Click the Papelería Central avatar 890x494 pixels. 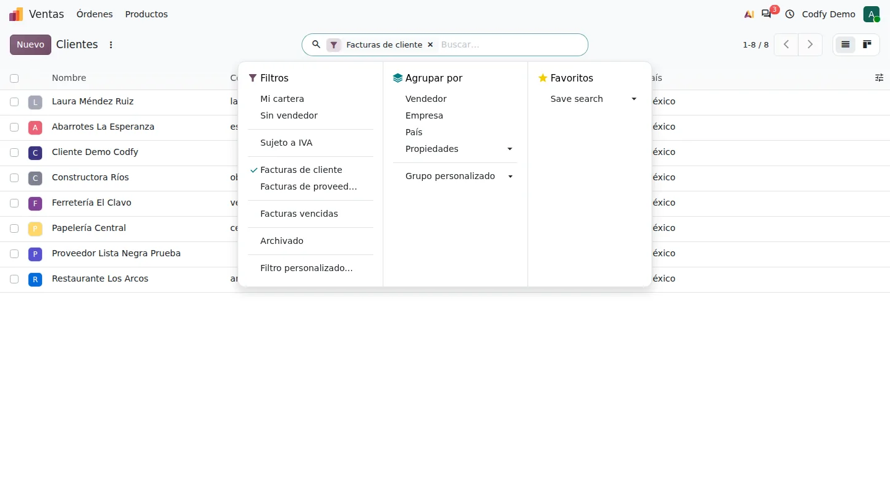(35, 228)
